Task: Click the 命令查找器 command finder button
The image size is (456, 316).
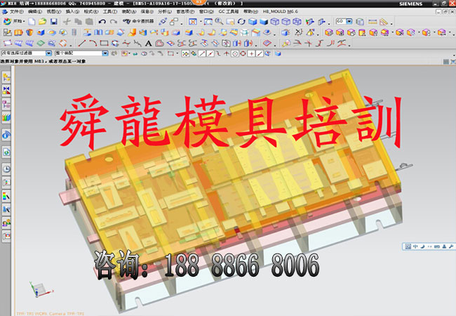Action: click(142, 22)
